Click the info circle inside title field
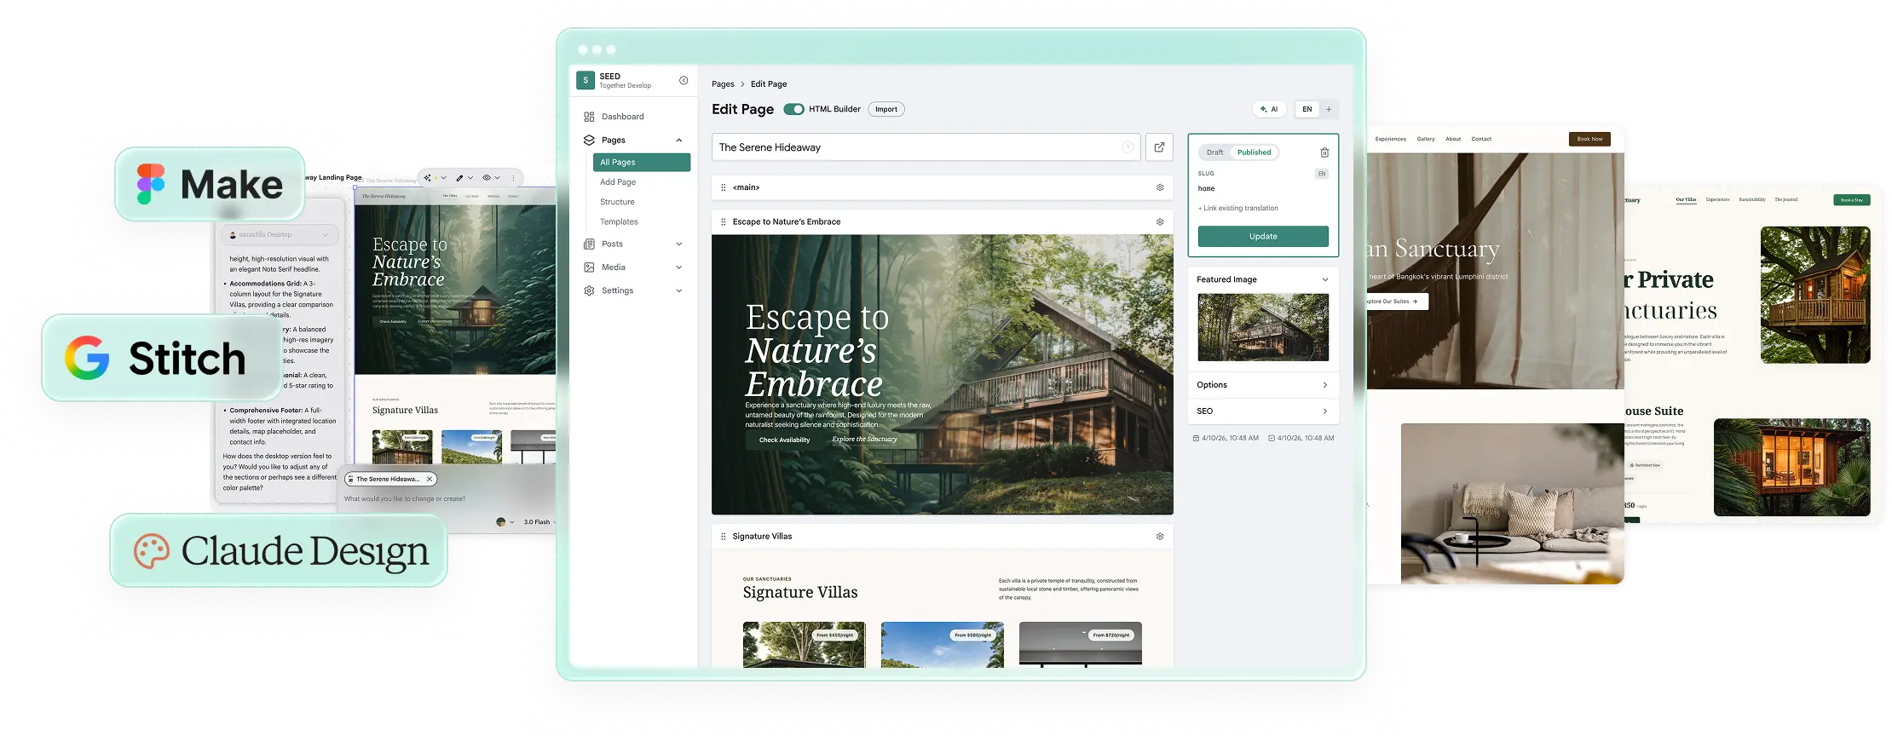Screen dimensions: 1892x736 (1128, 147)
